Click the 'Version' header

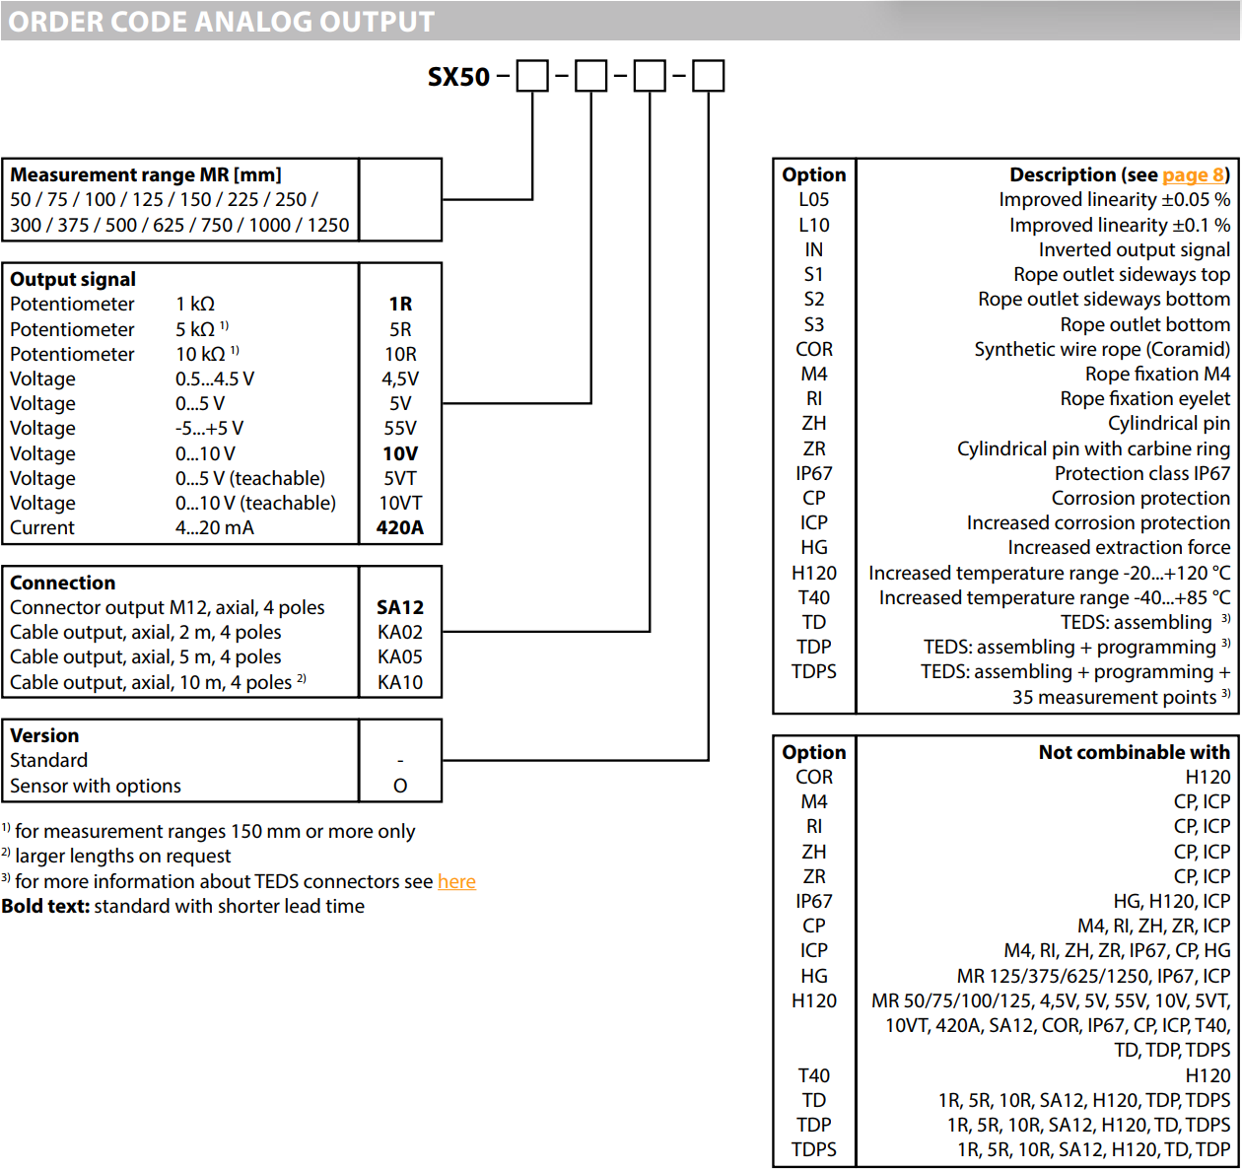click(x=44, y=735)
